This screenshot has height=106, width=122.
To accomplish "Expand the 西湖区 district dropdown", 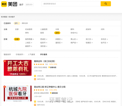I will [x=44, y=39].
